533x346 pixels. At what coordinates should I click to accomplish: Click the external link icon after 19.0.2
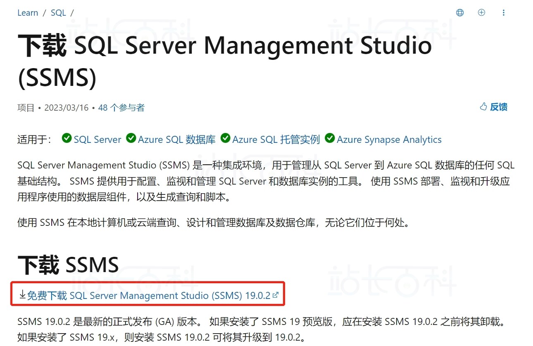tap(276, 295)
